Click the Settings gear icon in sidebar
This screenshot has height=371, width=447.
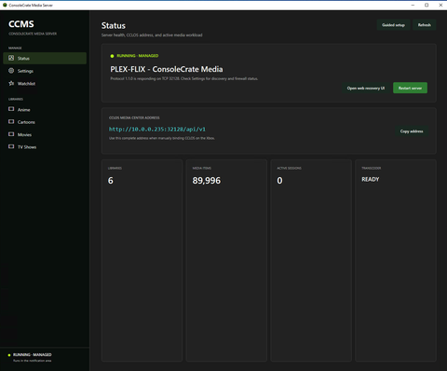(x=11, y=71)
